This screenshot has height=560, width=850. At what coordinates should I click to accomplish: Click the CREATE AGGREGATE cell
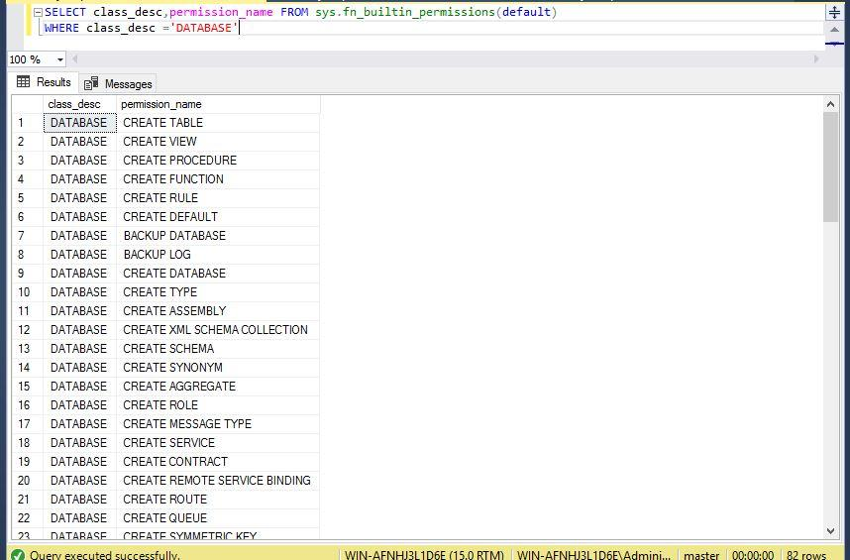[218, 386]
